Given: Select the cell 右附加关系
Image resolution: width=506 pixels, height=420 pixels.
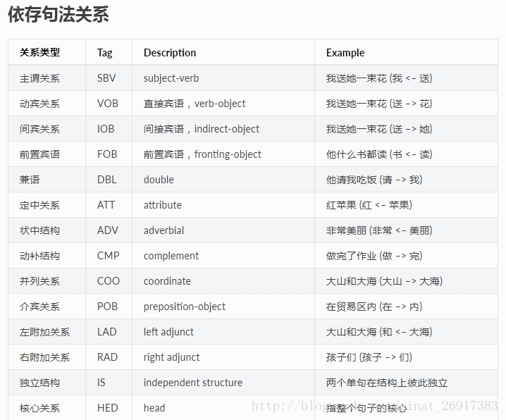Looking at the screenshot, I should [x=45, y=357].
